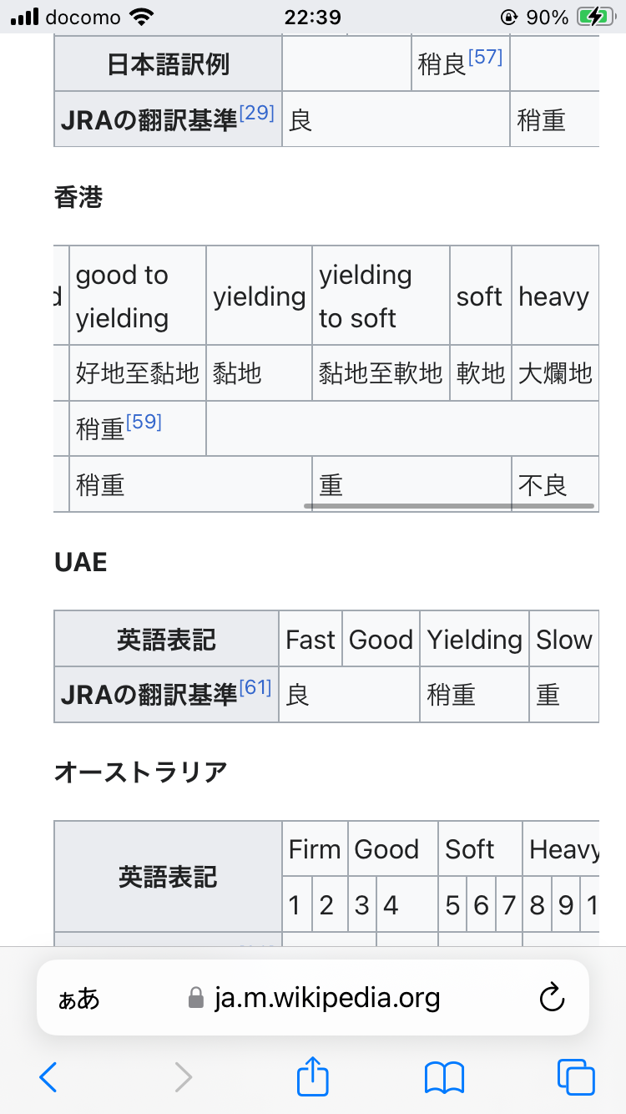The height and width of the screenshot is (1114, 626).
Task: Tap the ja.m.wikipedia.org address field
Action: (x=327, y=998)
